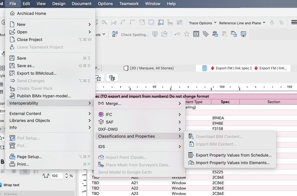The height and width of the screenshot is (196, 297).
Task: Click the Print printer icon
Action: pyautogui.click(x=12, y=164)
